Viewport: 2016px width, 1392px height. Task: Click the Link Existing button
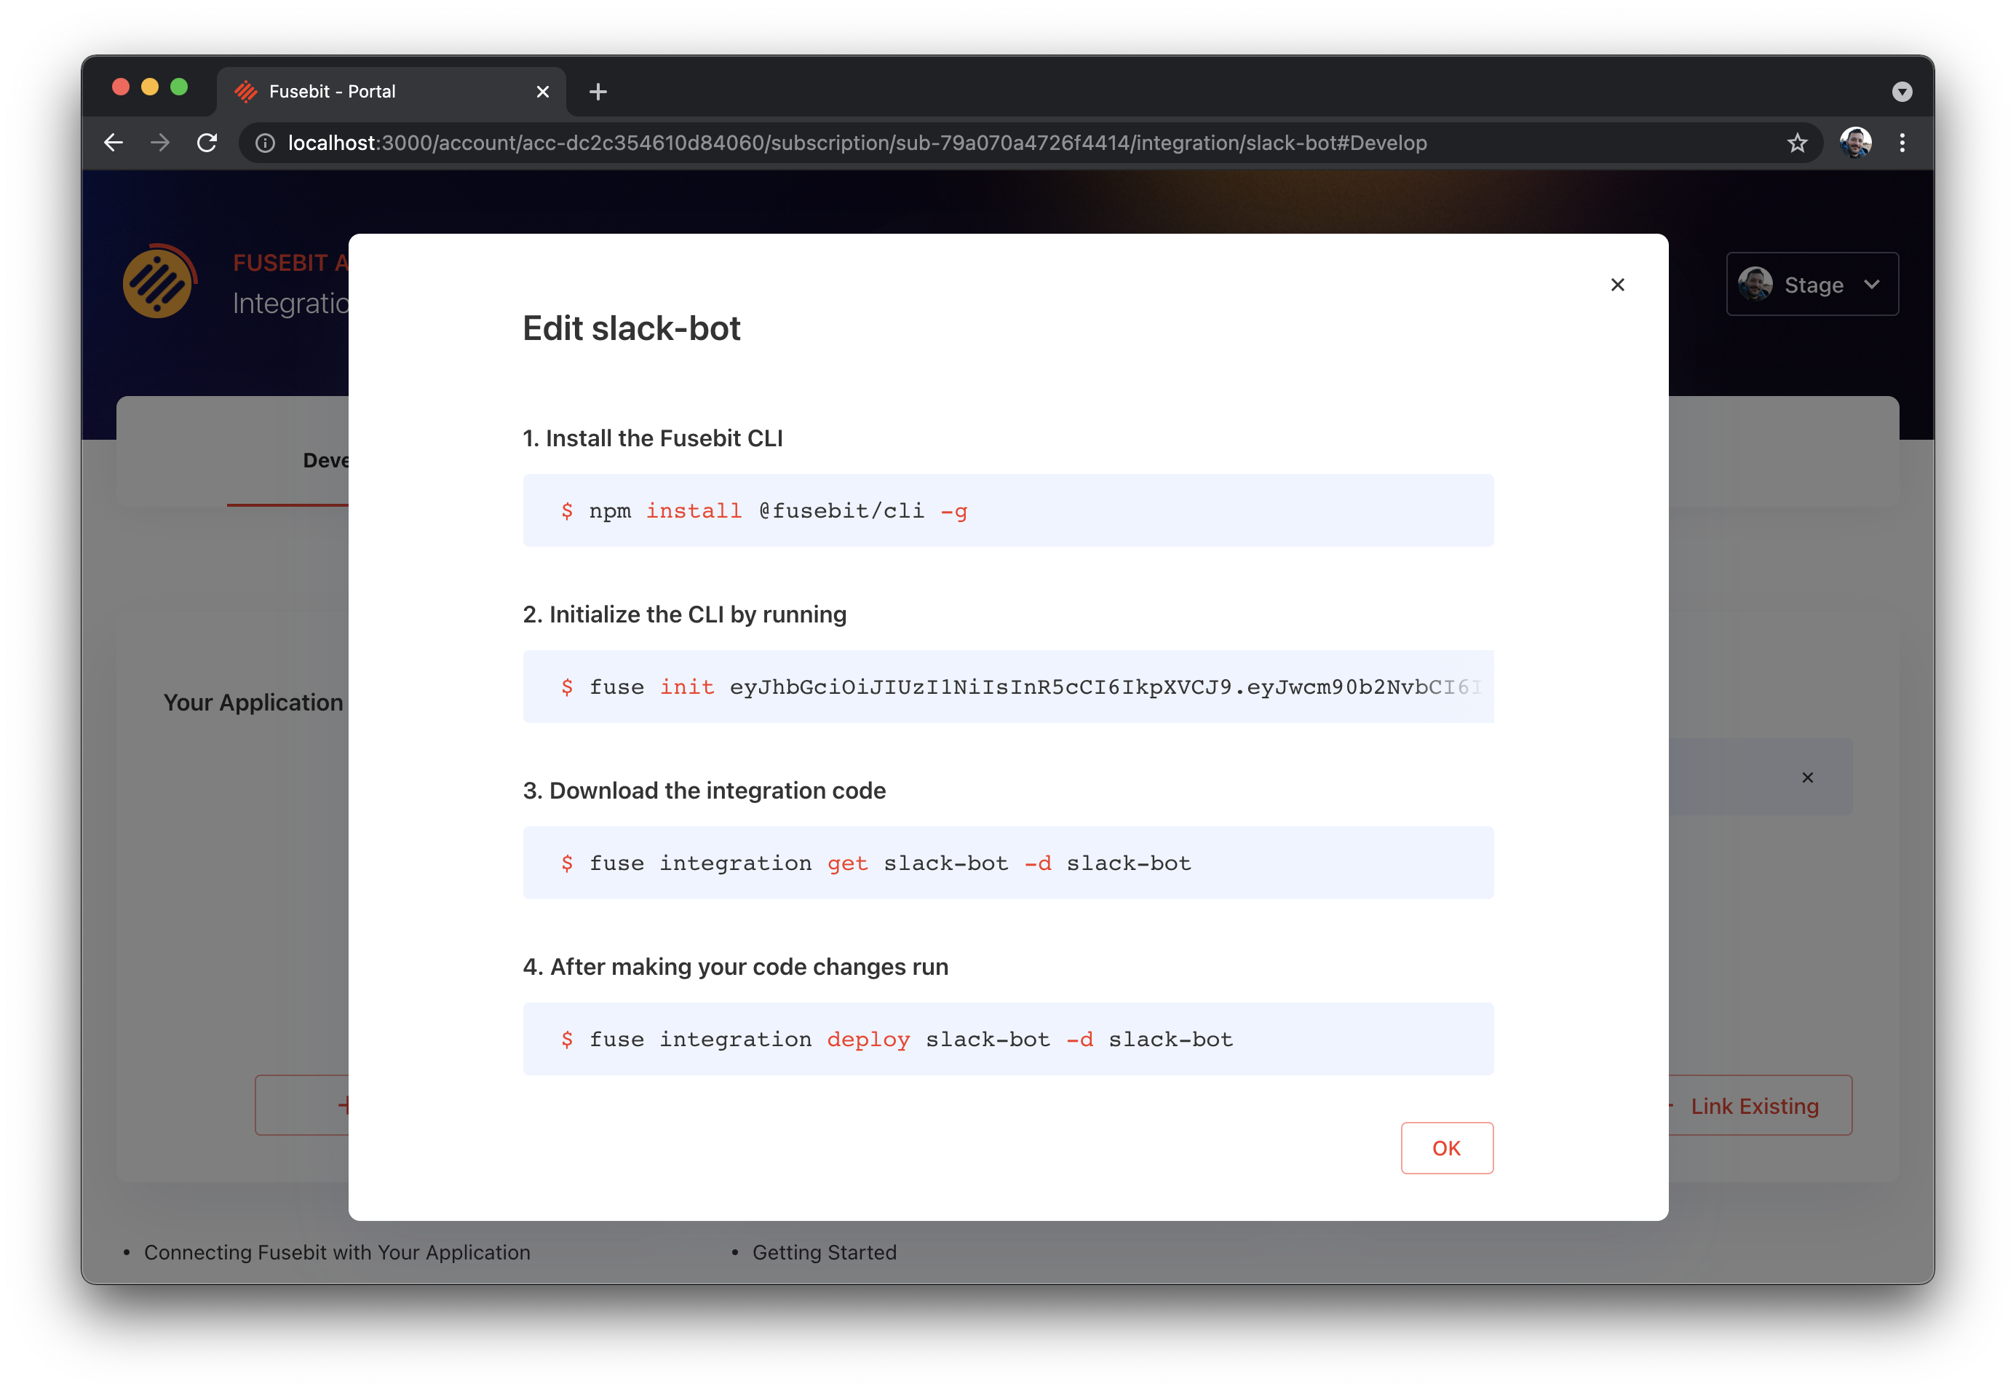click(x=1753, y=1105)
